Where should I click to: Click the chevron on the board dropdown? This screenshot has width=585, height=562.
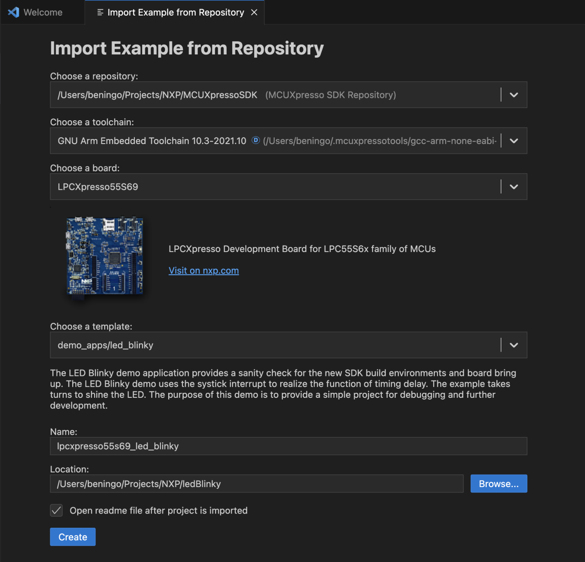click(513, 187)
